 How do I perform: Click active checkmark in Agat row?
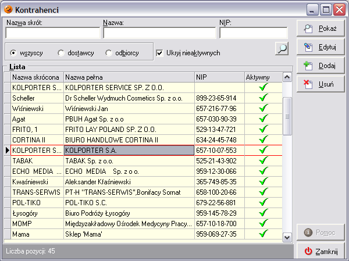coord(263,119)
